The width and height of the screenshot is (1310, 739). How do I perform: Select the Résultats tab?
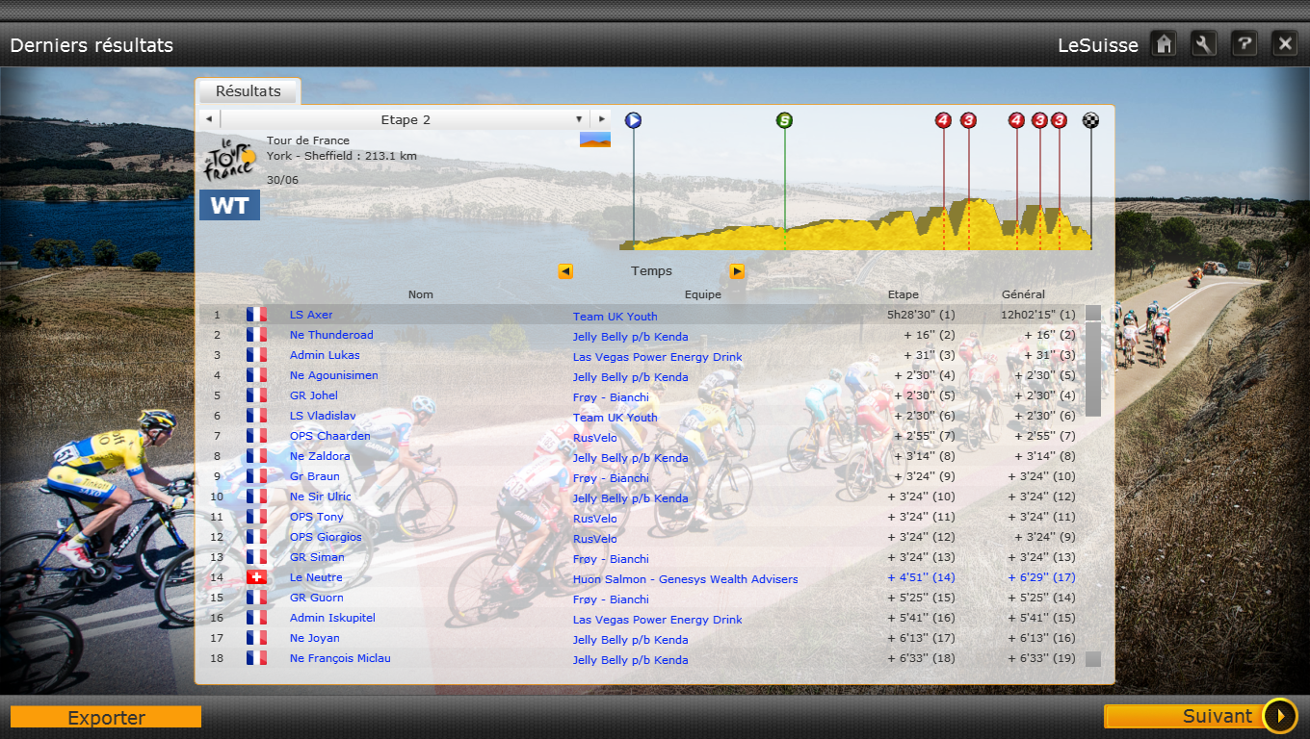click(249, 91)
